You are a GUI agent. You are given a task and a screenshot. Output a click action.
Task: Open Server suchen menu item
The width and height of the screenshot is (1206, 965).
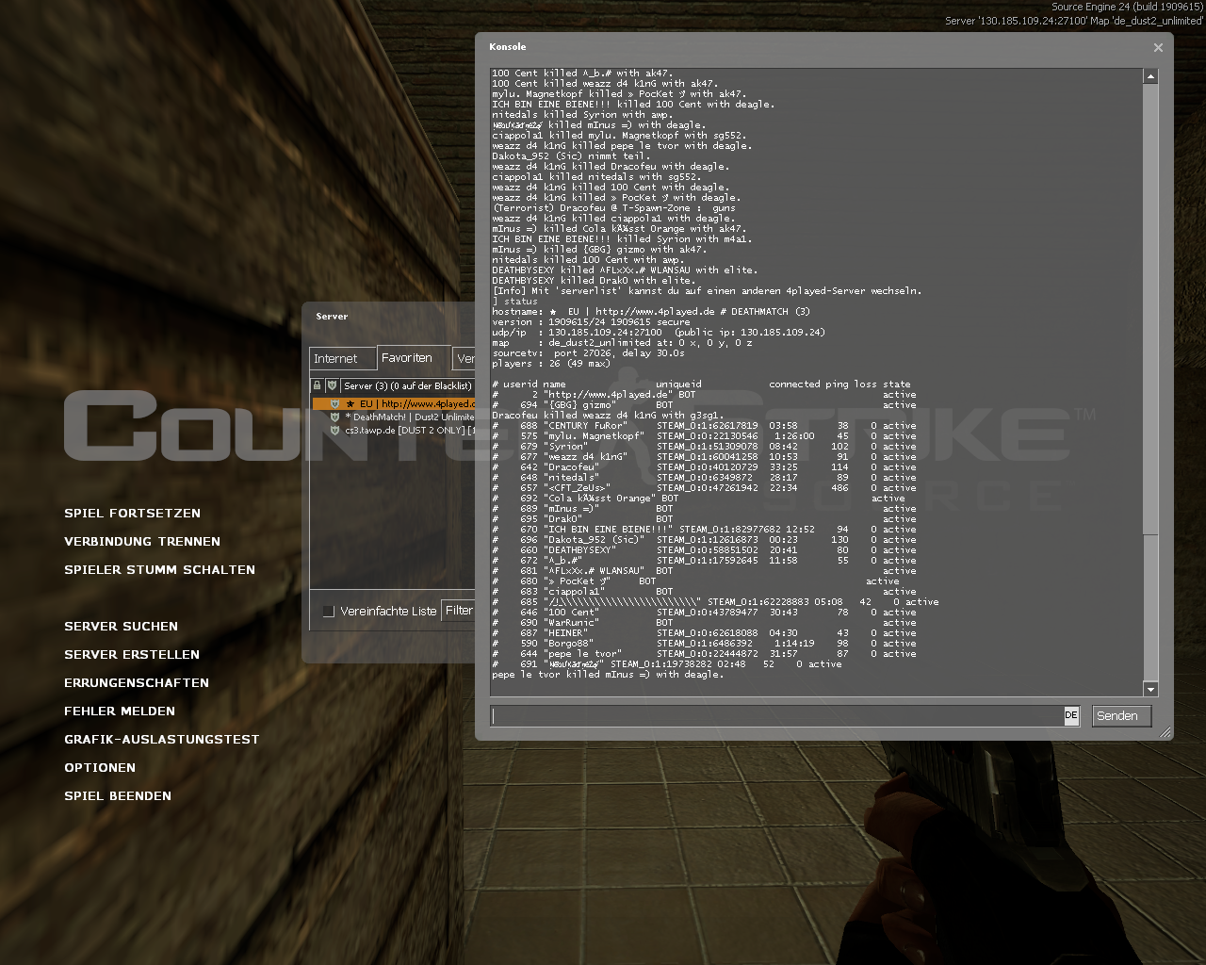[121, 627]
